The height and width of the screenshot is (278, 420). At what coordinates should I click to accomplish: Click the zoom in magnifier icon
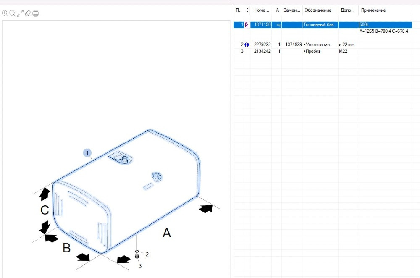[5, 13]
